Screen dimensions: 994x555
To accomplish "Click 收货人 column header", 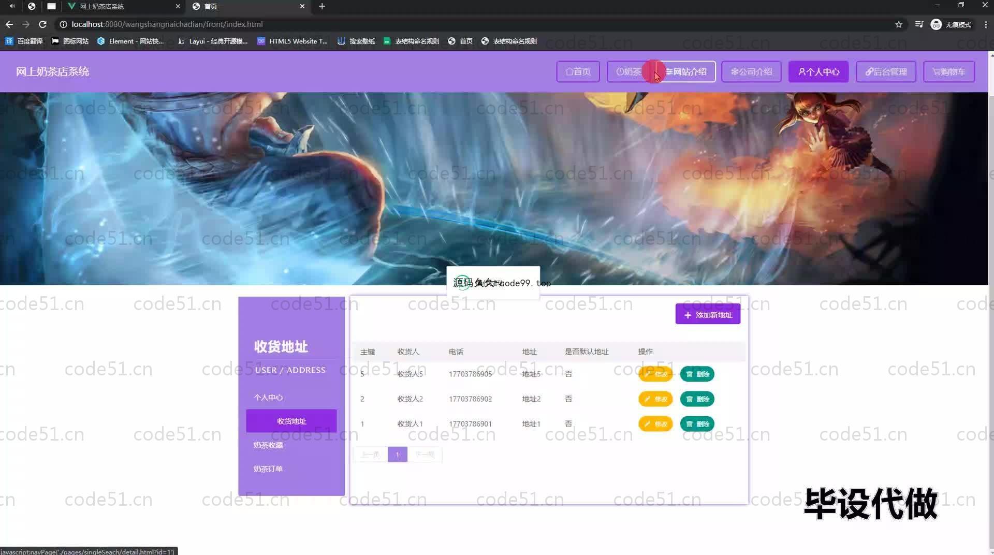I will pyautogui.click(x=408, y=352).
